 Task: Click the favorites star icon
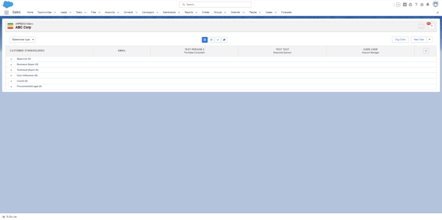[x=395, y=5]
